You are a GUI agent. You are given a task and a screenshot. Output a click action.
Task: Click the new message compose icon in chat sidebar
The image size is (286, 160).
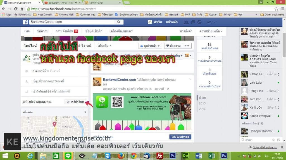(278, 140)
